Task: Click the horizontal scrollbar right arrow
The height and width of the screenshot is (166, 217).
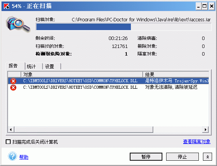Action: (206, 129)
